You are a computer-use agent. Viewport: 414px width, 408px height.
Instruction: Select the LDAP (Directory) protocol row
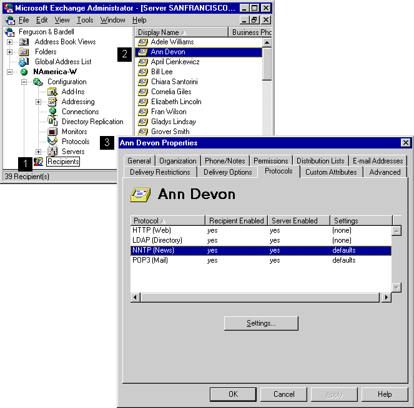point(261,240)
